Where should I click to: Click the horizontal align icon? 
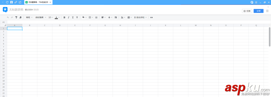tap(102, 17)
